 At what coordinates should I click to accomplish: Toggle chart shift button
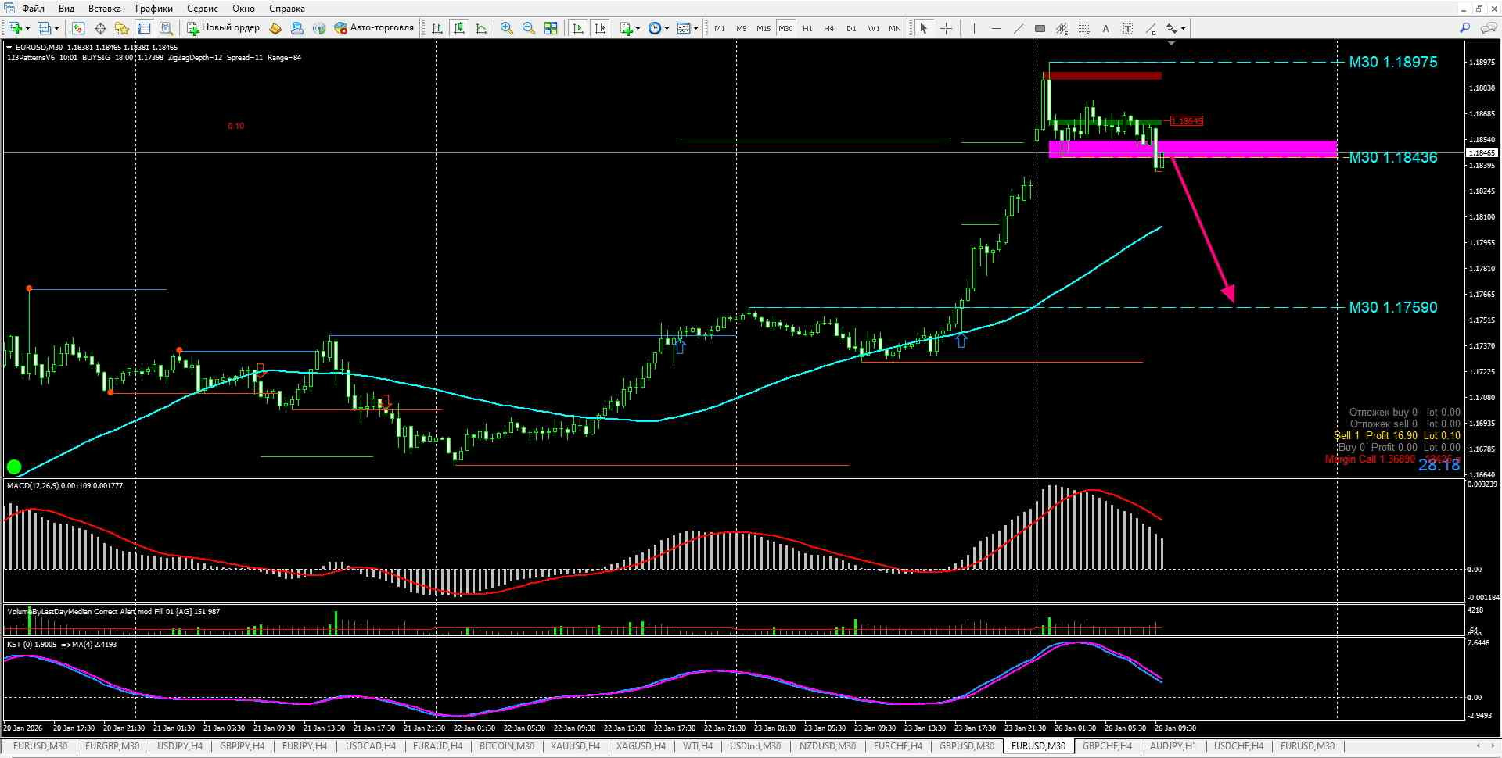click(x=600, y=28)
